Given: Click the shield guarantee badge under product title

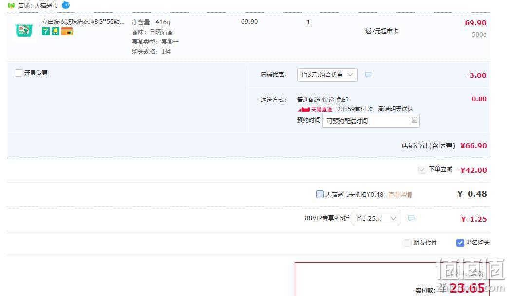Looking at the screenshot, I should click(56, 32).
